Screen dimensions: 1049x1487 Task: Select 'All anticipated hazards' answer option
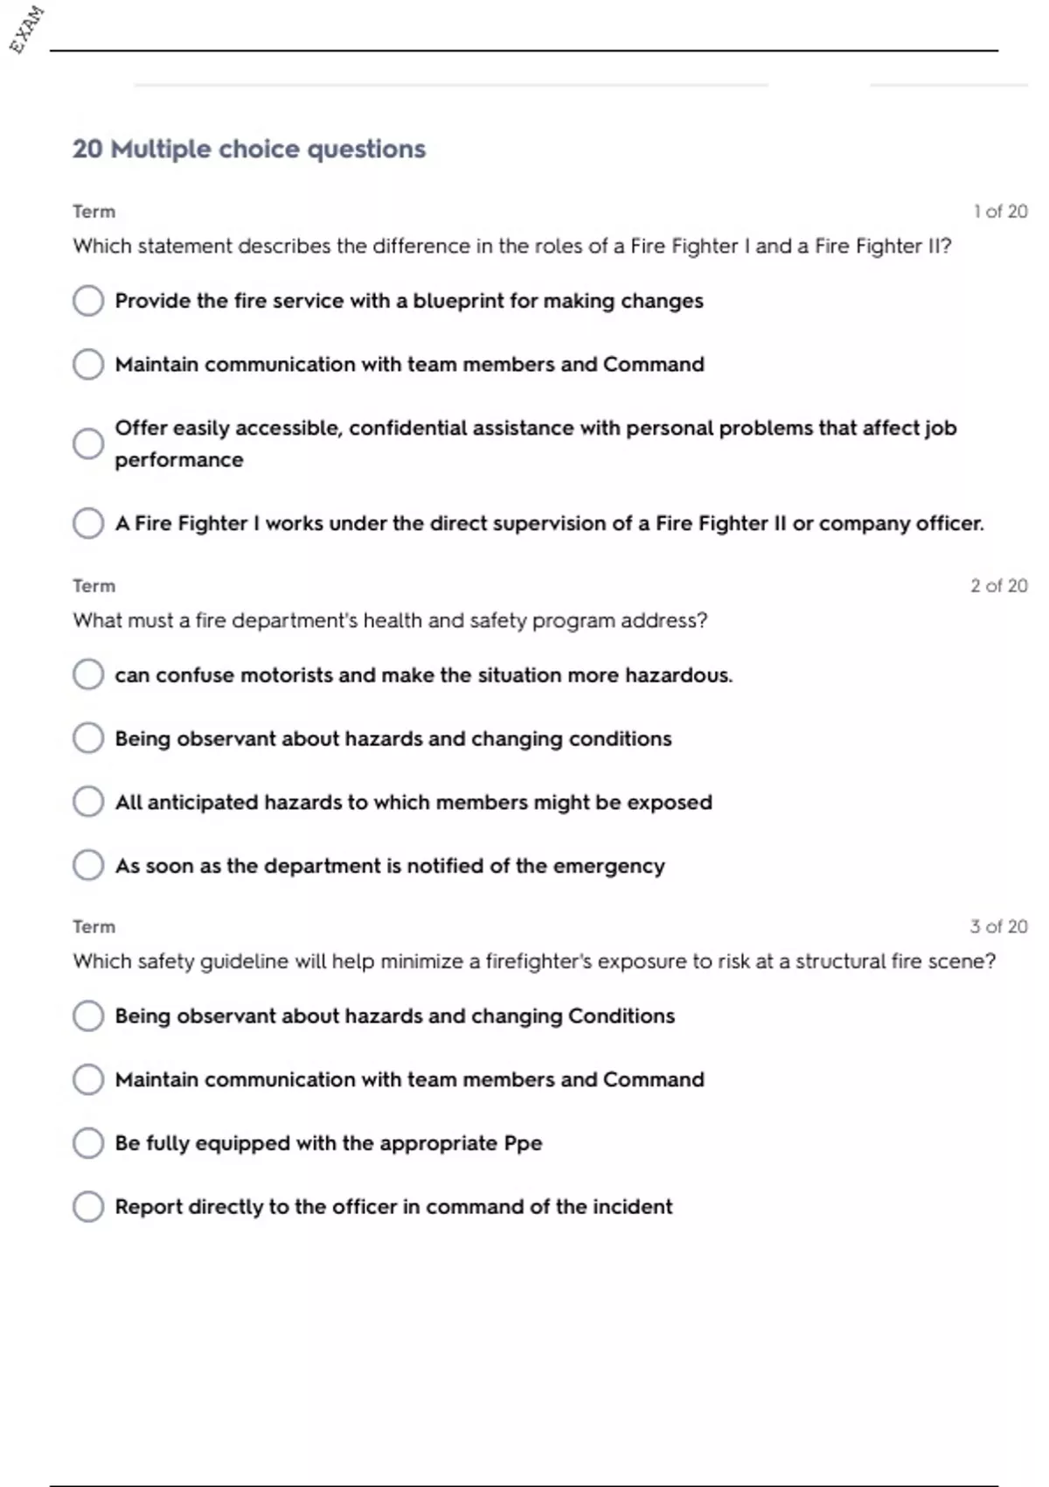88,801
